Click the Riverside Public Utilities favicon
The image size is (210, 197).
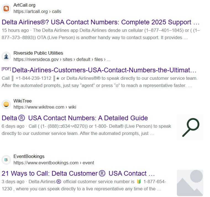coord(6,57)
